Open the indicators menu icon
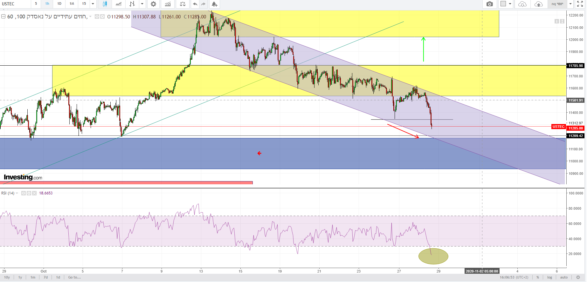This screenshot has height=282, width=587. click(168, 4)
